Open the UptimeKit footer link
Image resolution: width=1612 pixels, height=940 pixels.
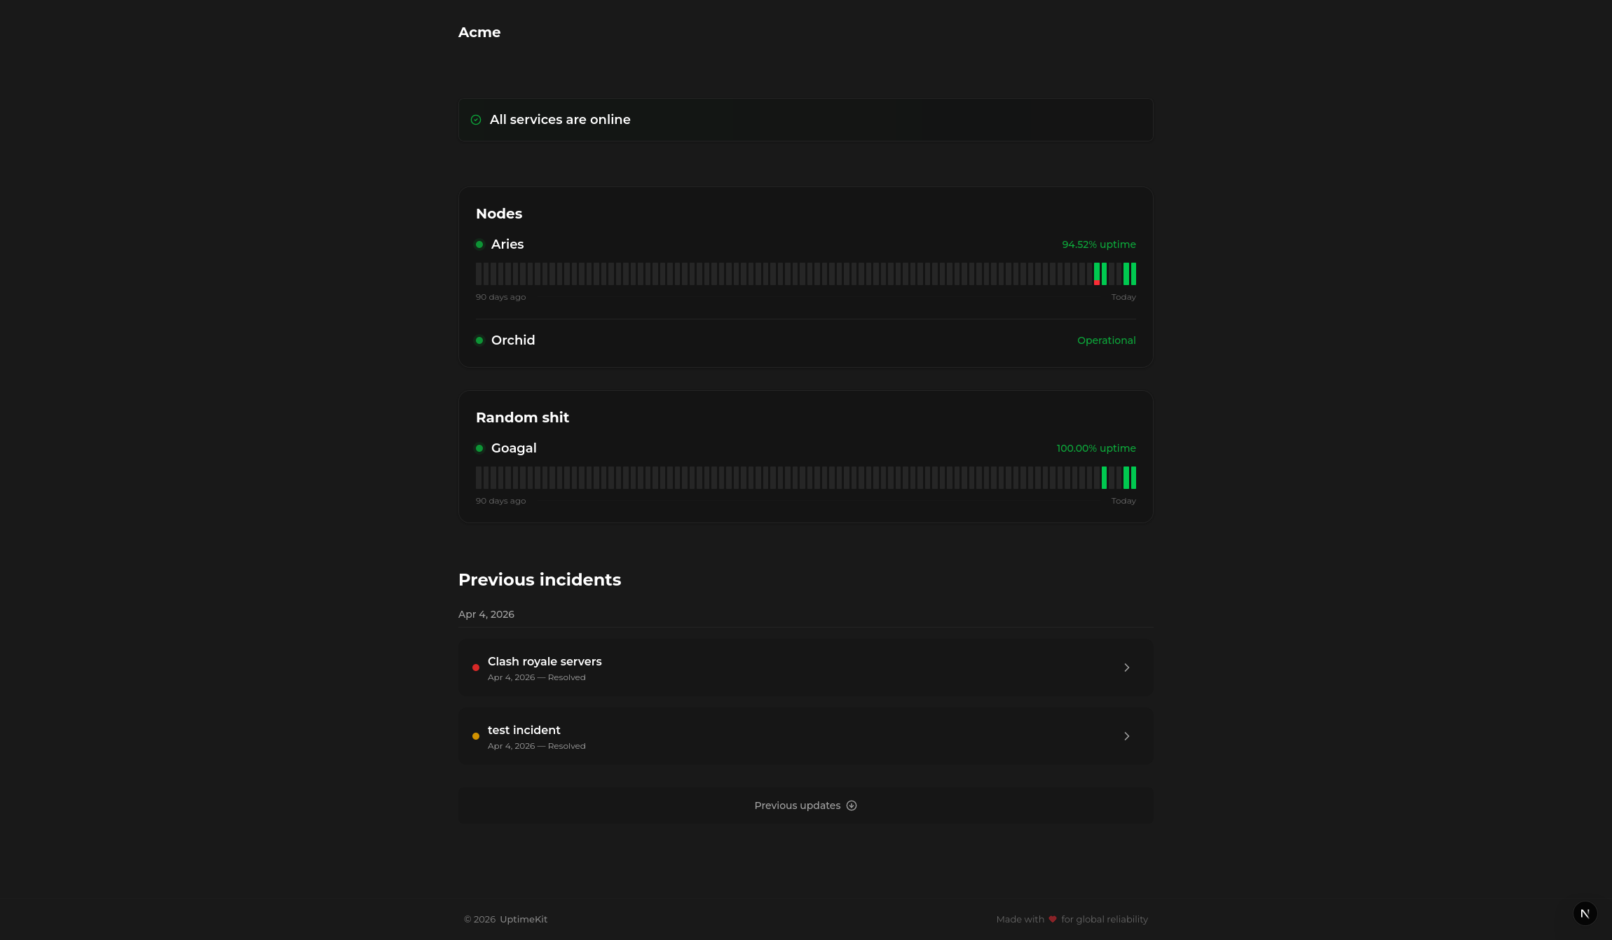tap(523, 919)
